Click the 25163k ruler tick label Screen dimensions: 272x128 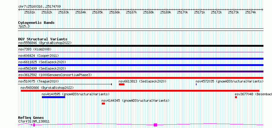point(64,13)
